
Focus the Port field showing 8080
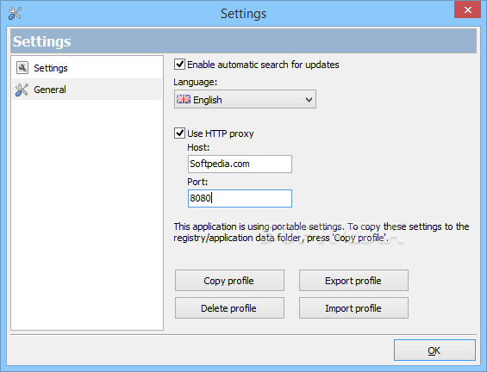click(x=240, y=198)
